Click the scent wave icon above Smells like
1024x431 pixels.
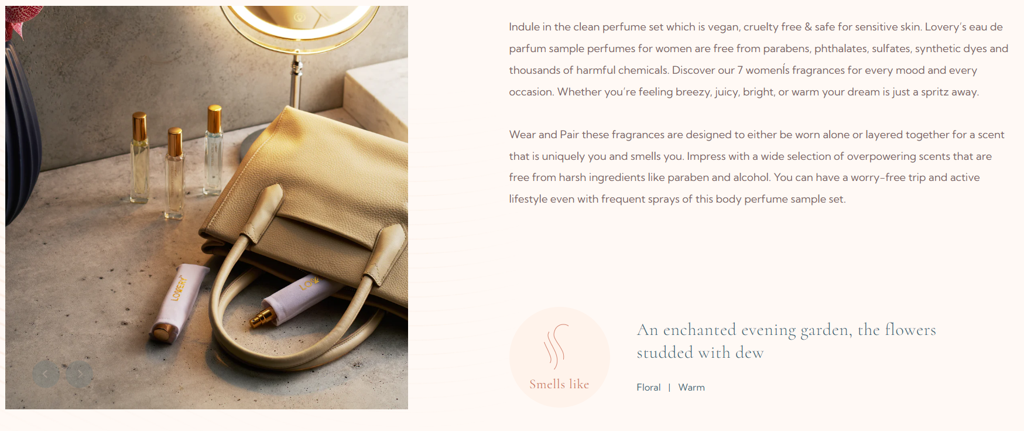click(x=556, y=346)
